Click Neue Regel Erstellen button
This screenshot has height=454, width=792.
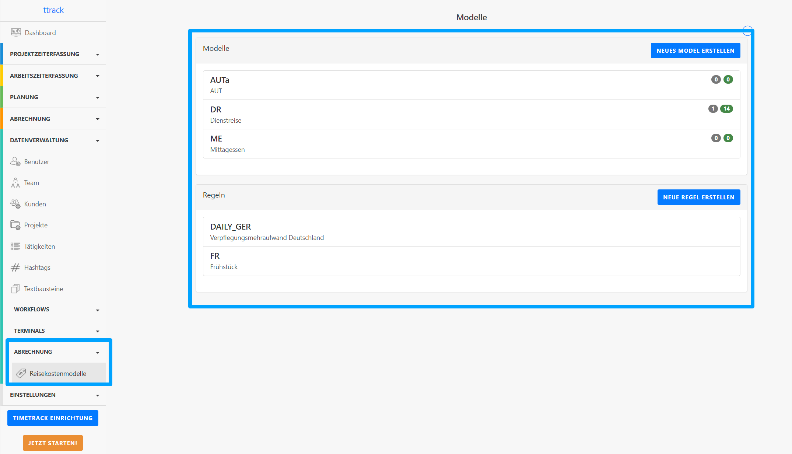coord(698,197)
